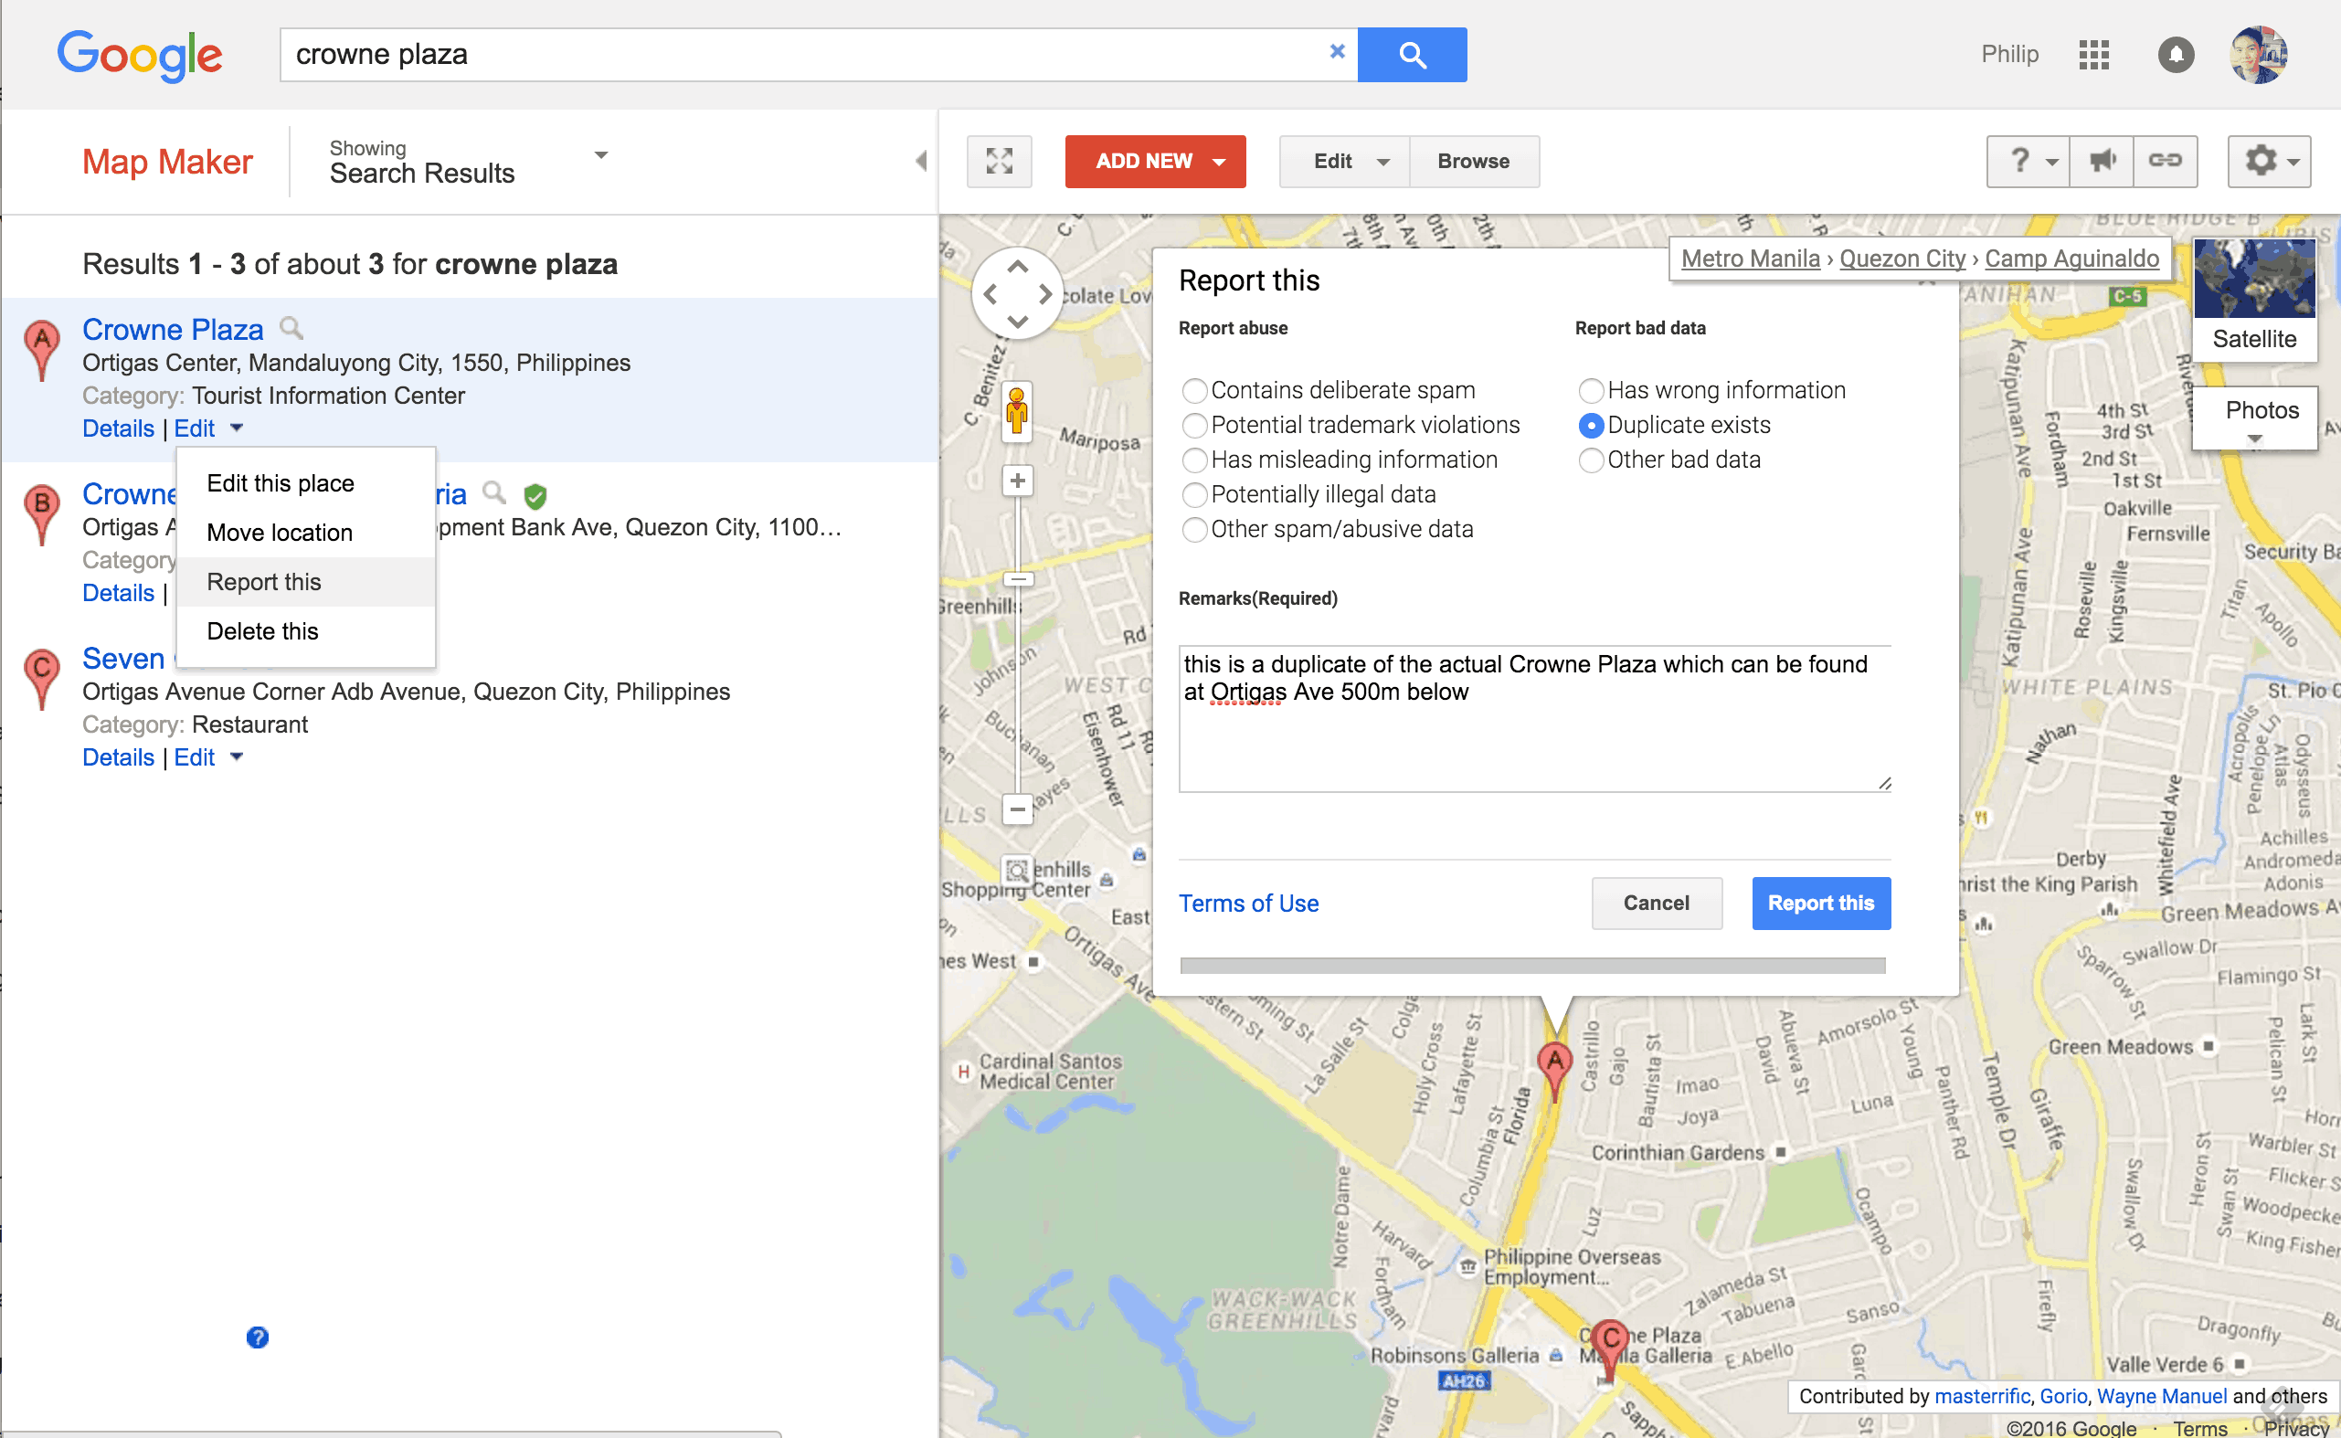Click the feedback megaphone icon

point(2102,161)
